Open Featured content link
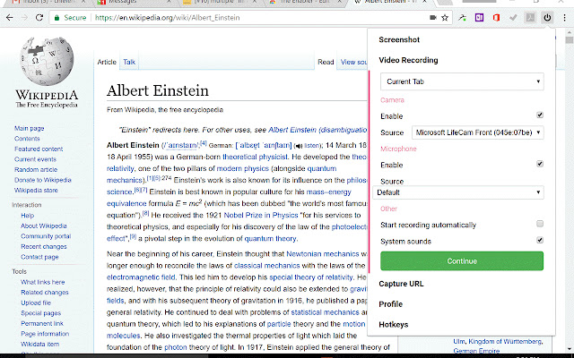Viewport: 574px width, 358px height. 39,149
